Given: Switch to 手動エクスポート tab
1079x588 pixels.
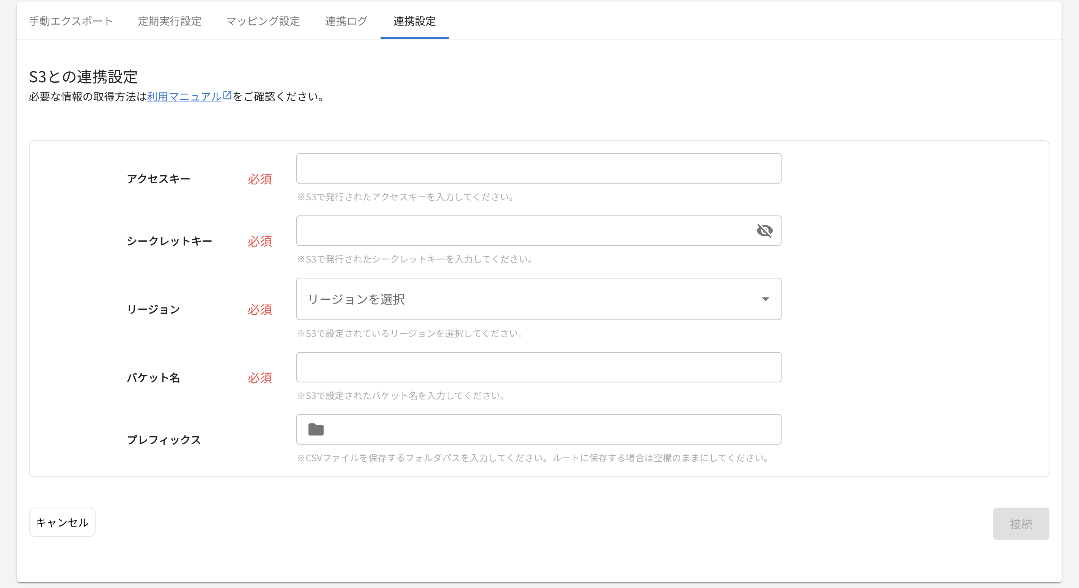Looking at the screenshot, I should [71, 21].
